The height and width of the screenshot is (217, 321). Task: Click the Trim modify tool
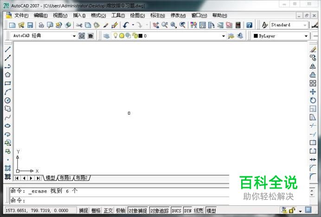313,126
